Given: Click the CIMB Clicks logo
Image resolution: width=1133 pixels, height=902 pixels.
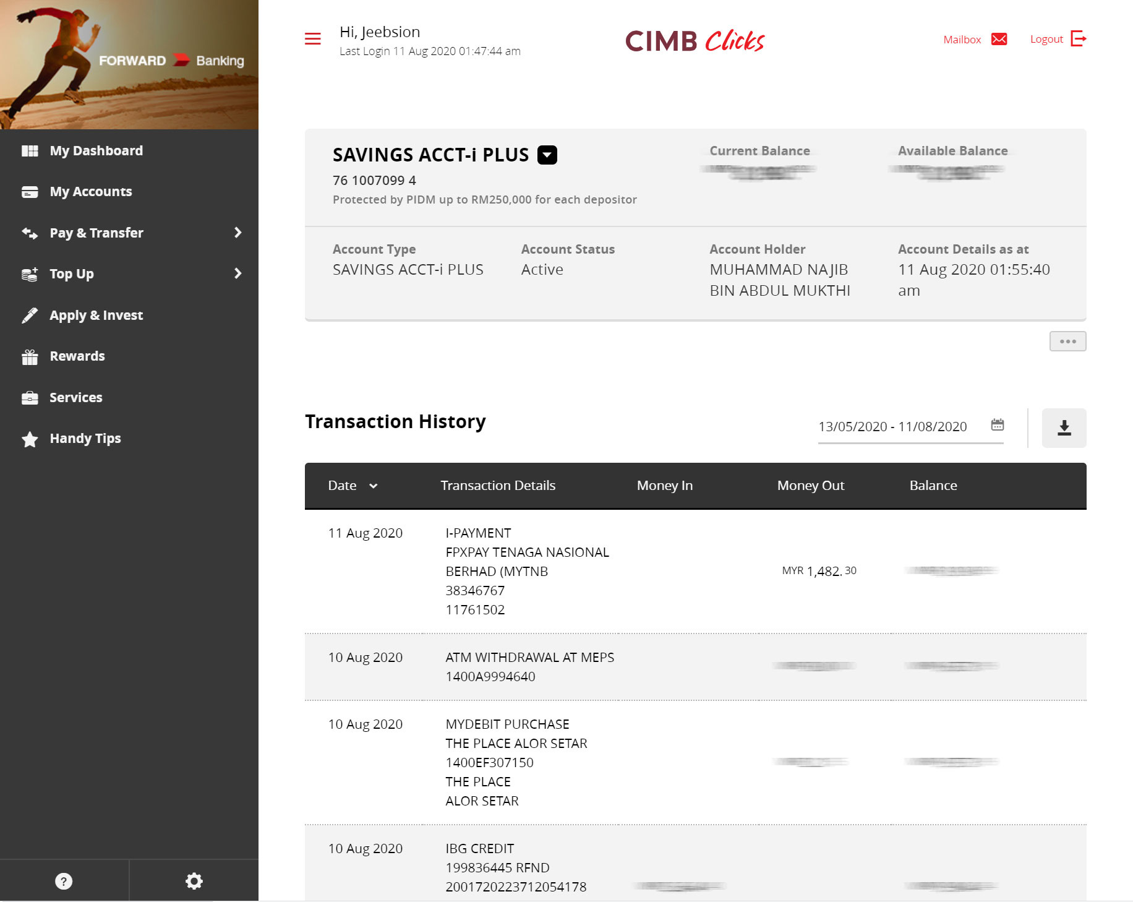Looking at the screenshot, I should pos(695,41).
